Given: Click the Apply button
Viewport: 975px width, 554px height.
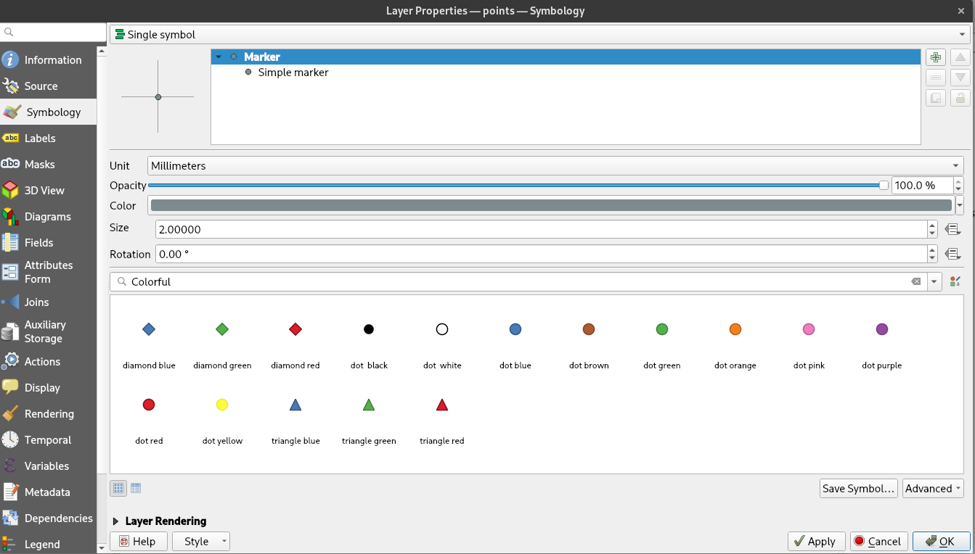Looking at the screenshot, I should (x=816, y=541).
